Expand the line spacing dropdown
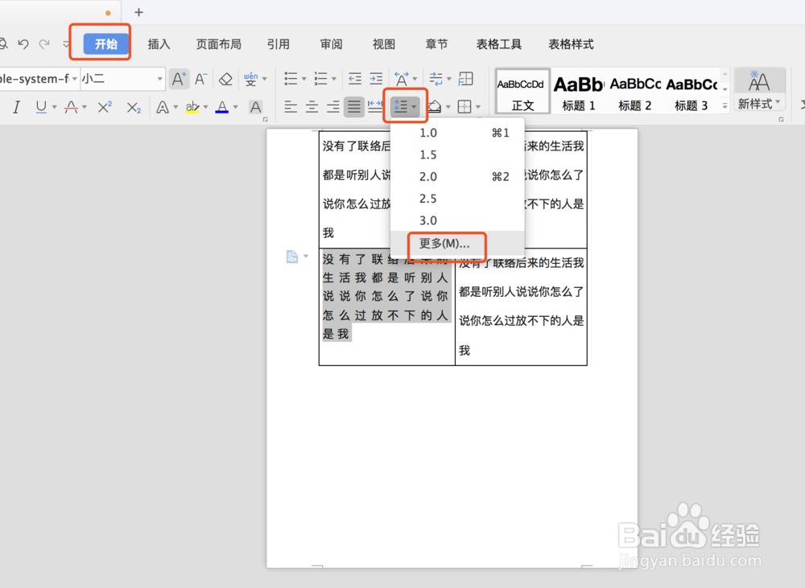The height and width of the screenshot is (588, 805). pyautogui.click(x=414, y=105)
